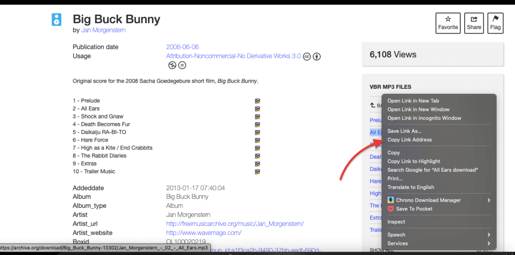Click the music note icon for Hare Force
The image size is (515, 255).
(x=257, y=140)
